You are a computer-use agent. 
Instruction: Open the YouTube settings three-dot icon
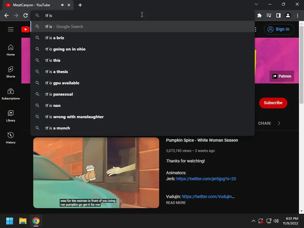pyautogui.click(x=256, y=29)
